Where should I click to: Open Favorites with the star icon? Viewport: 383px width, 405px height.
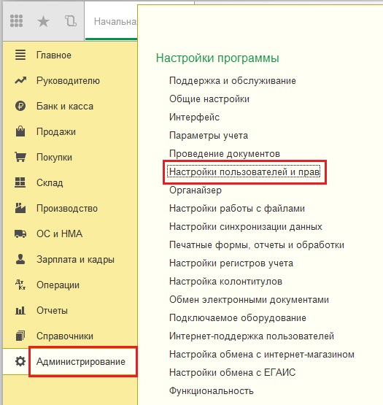43,21
